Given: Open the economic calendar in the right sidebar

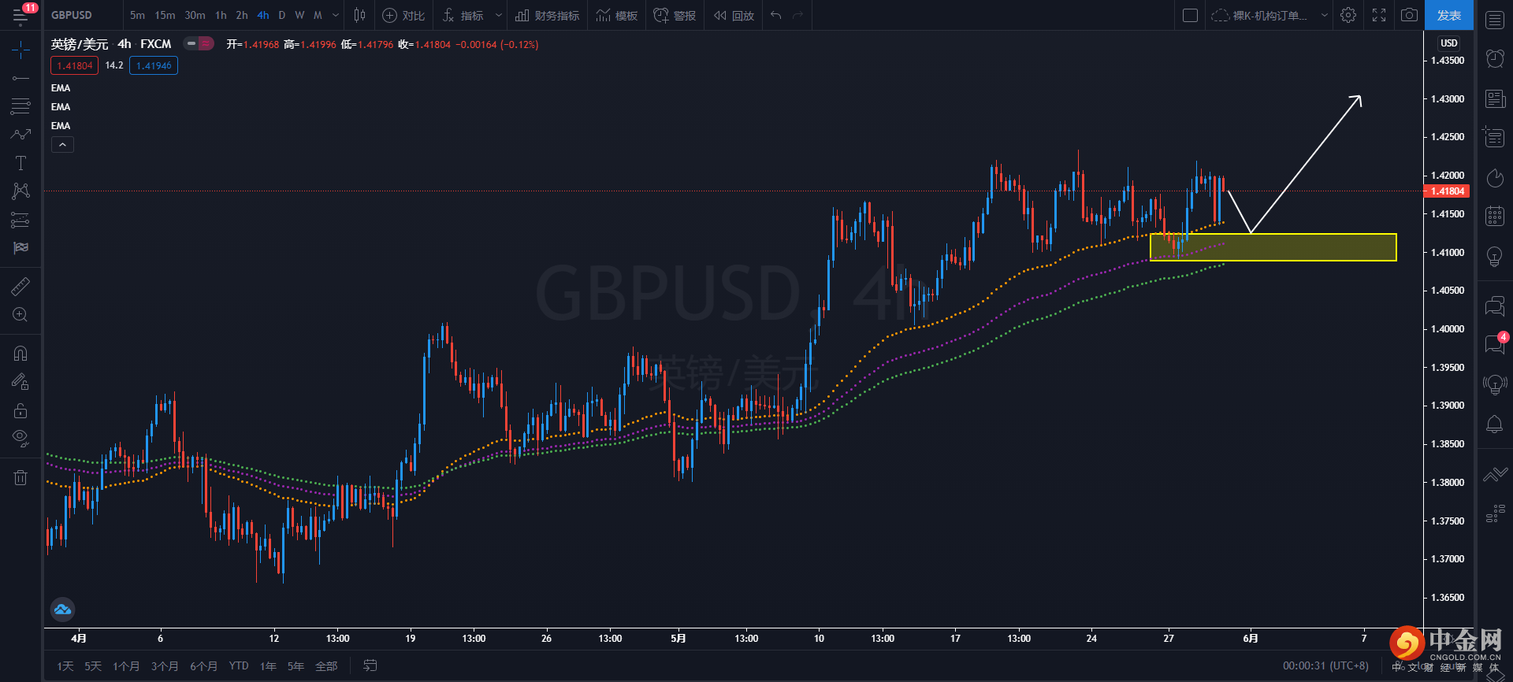Looking at the screenshot, I should pos(1495,216).
